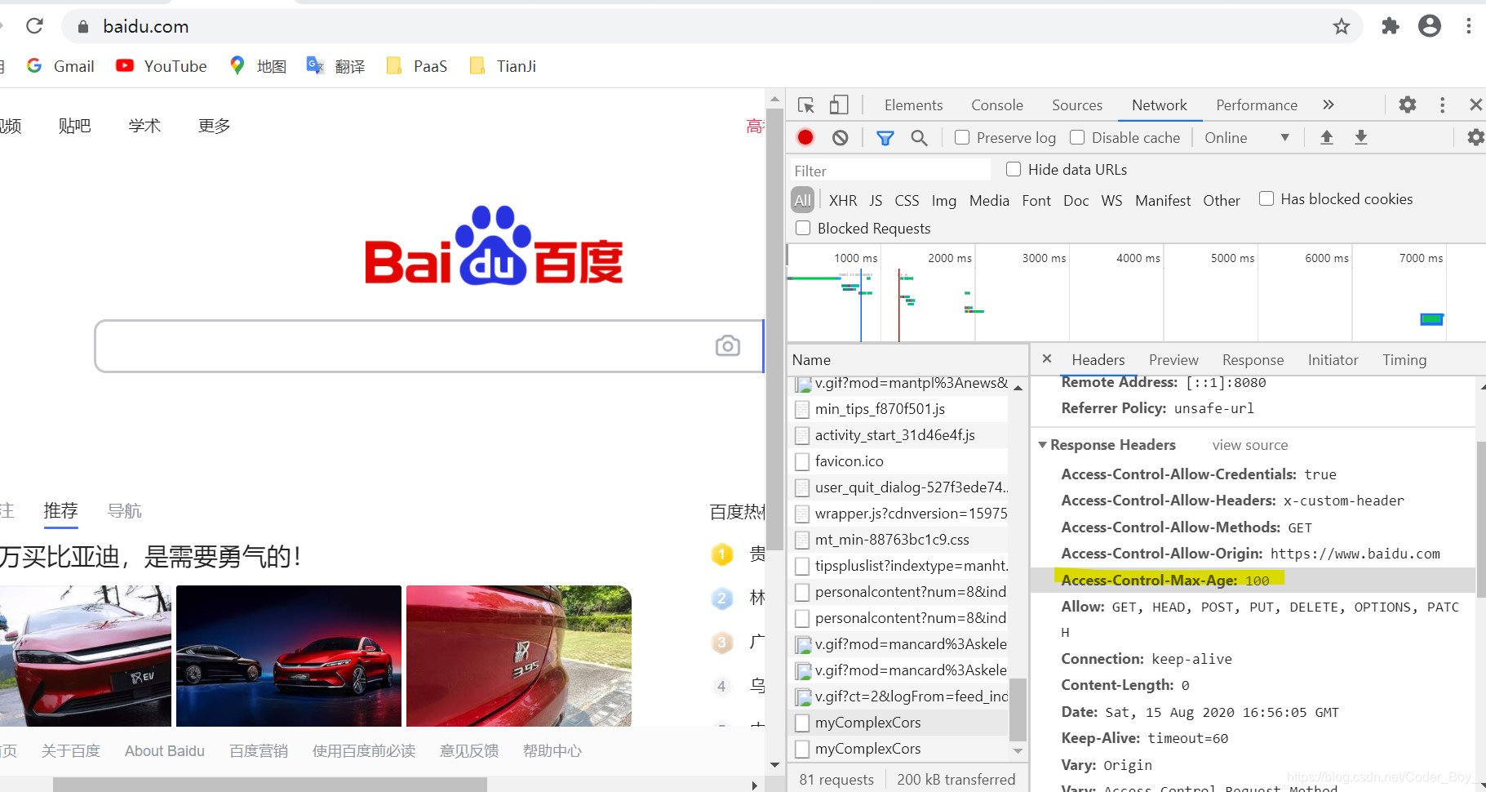Image resolution: width=1486 pixels, height=792 pixels.
Task: Enable Disable cache checkbox
Action: click(1077, 137)
